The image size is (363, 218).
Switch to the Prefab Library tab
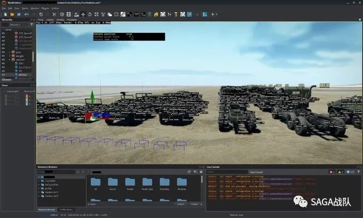(x=66, y=209)
